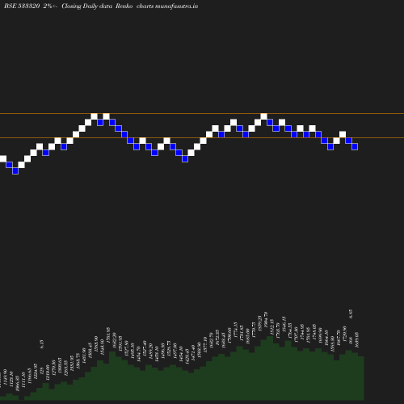Click the "6.85" label near the right end

pyautogui.click(x=351, y=314)
